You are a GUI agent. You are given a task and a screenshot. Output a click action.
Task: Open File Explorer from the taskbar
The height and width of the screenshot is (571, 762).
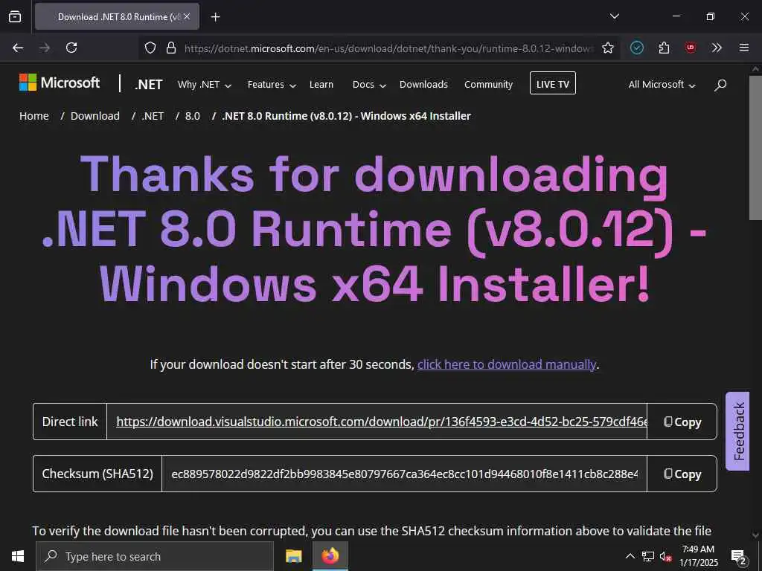(293, 556)
